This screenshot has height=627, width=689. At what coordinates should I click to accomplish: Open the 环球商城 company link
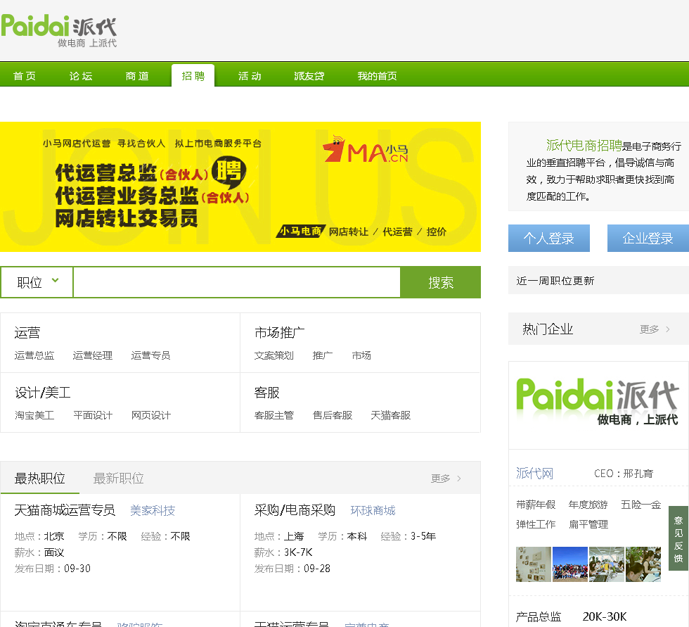coord(373,510)
